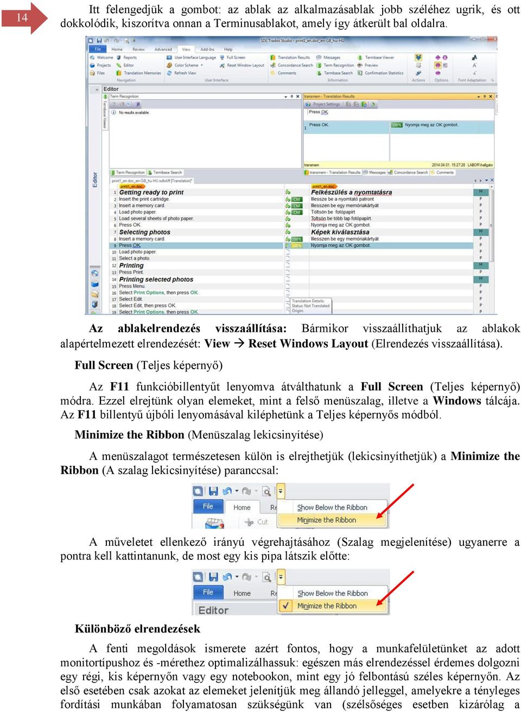Choose User Interface Language in the ribbon
Viewport: 521px width, 712px height.
coord(192,58)
